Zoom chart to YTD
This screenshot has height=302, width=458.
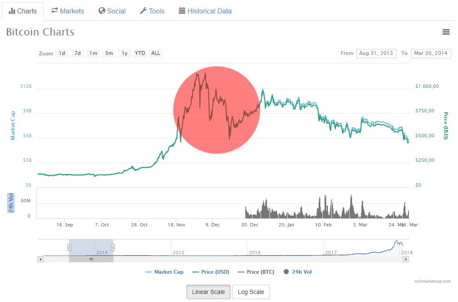[140, 53]
